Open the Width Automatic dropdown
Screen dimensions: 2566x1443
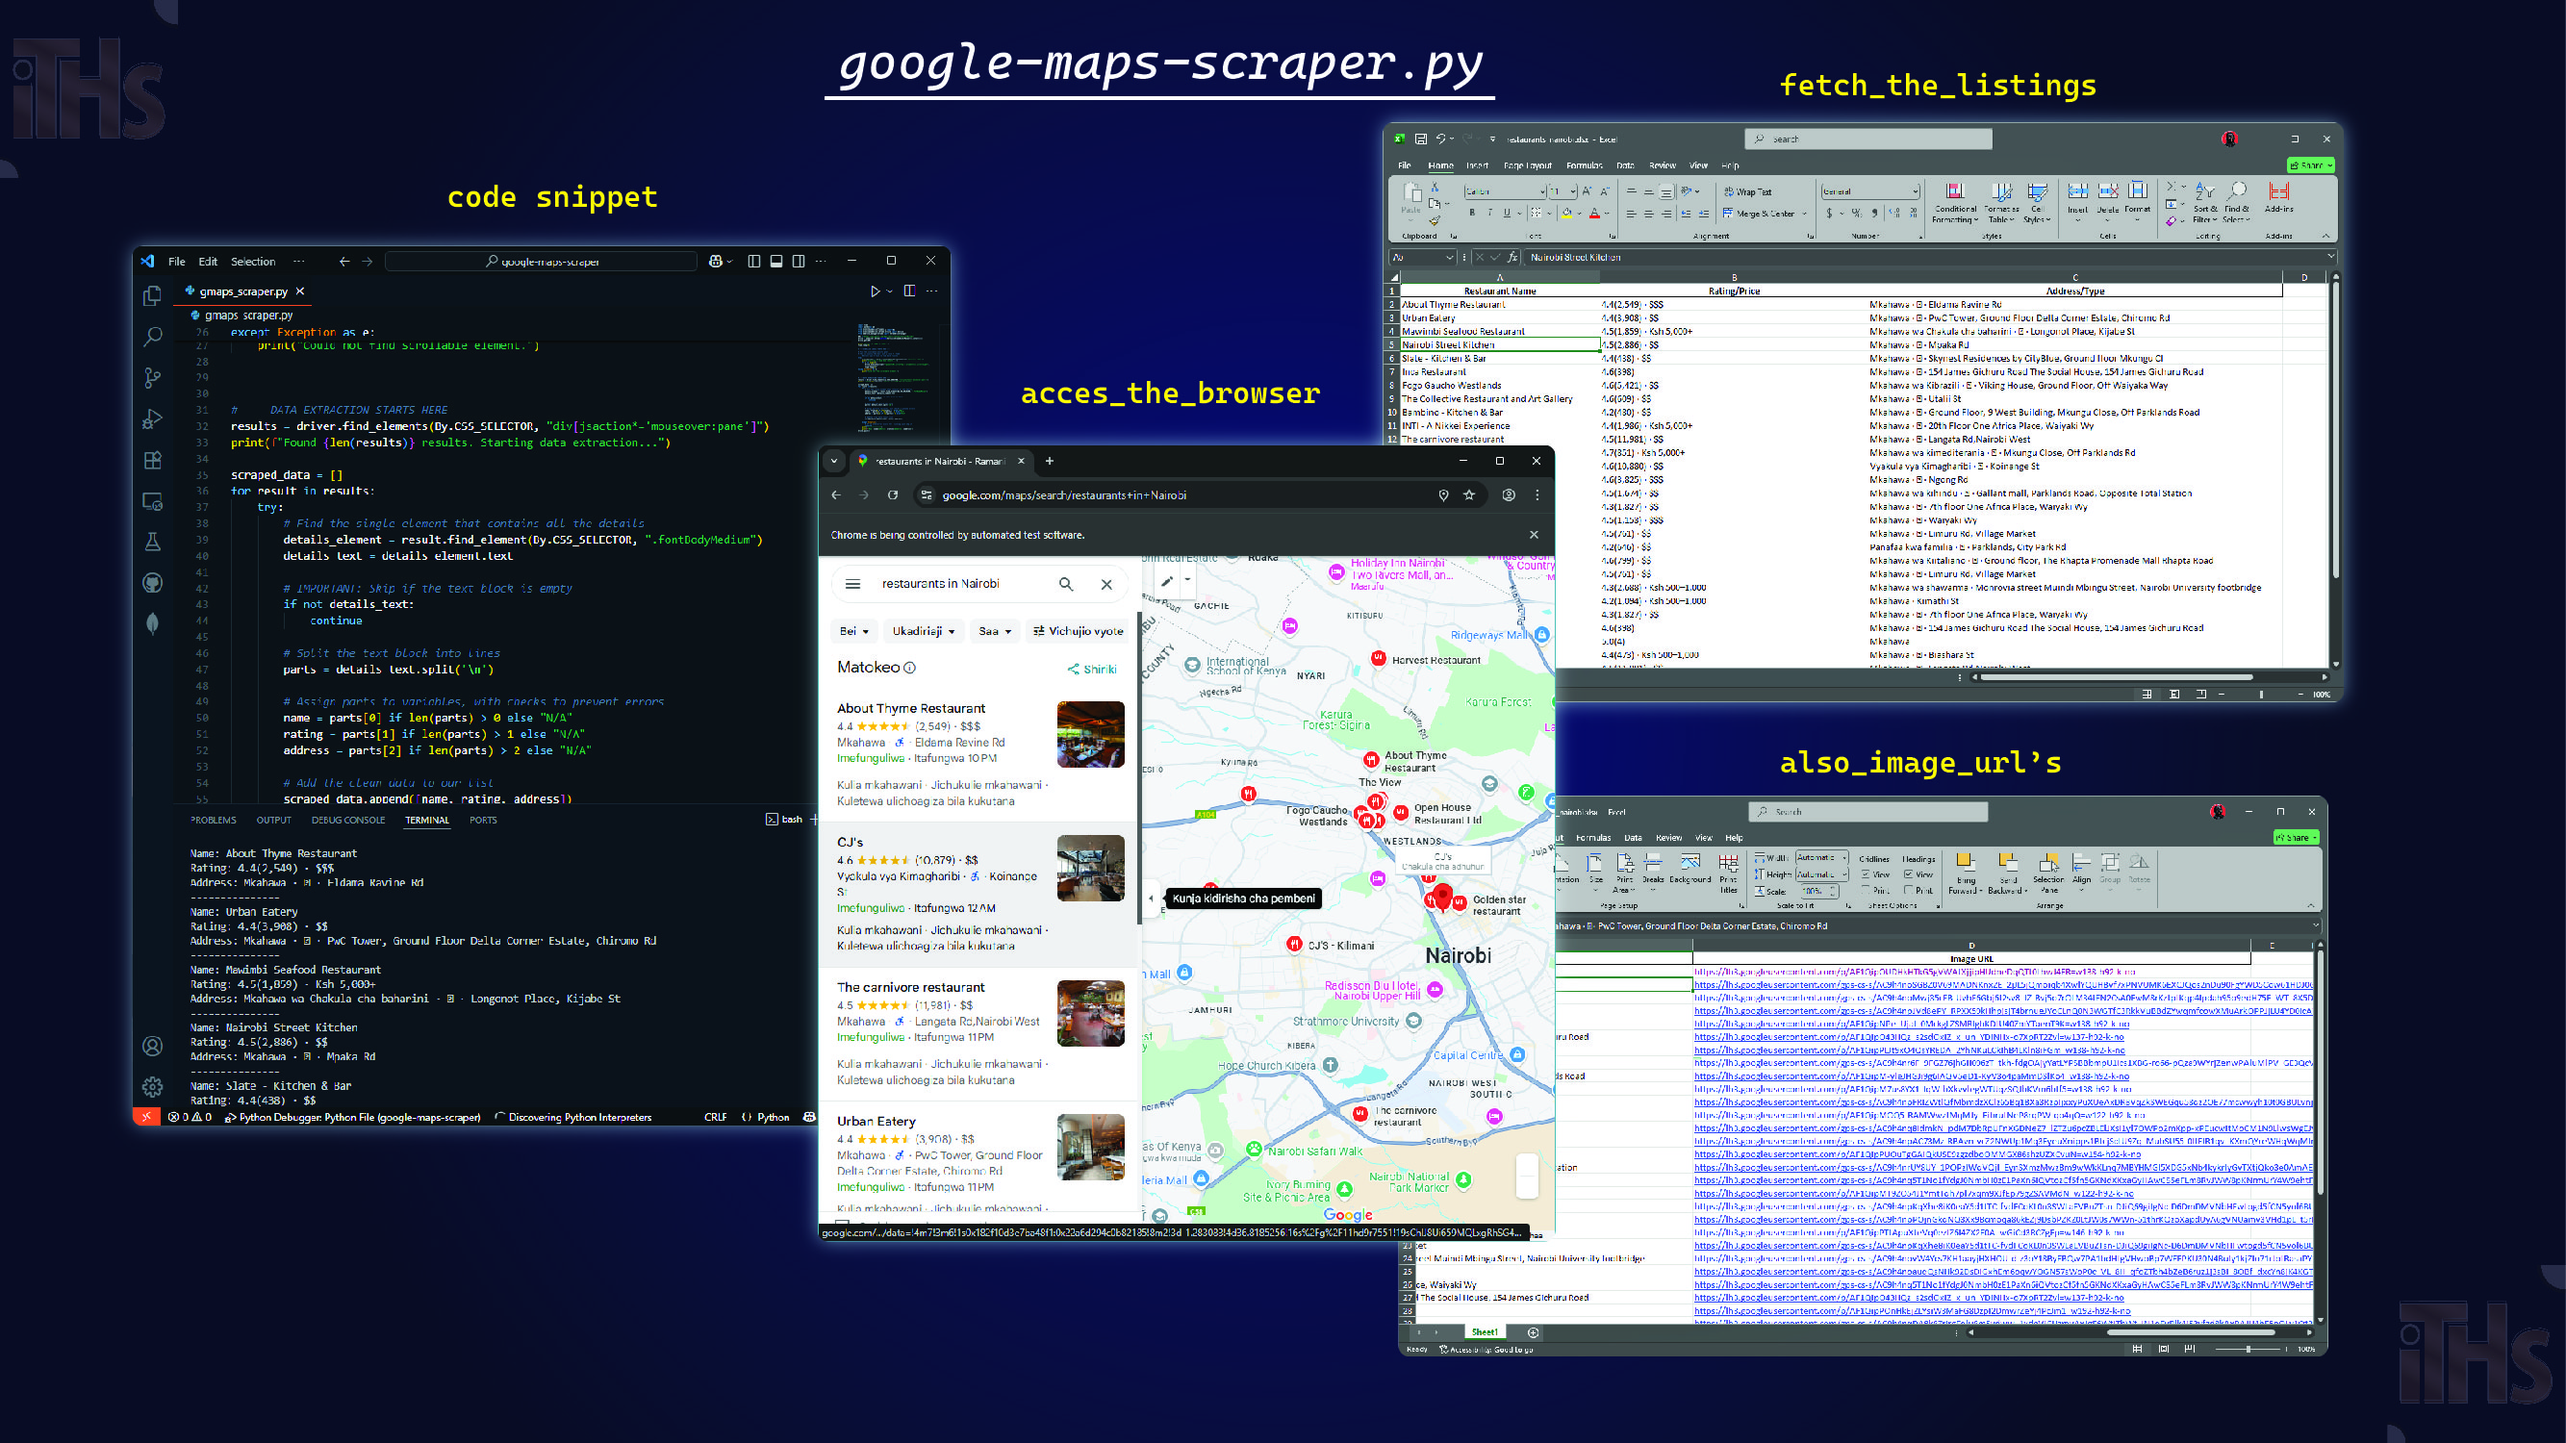click(1843, 857)
